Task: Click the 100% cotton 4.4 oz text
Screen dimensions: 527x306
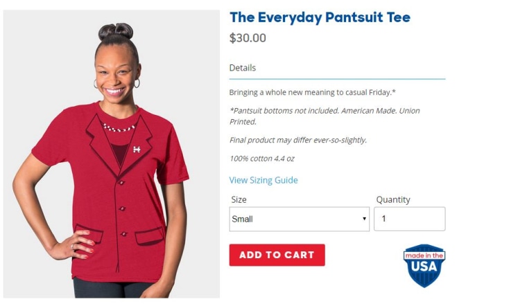Action: [x=262, y=159]
